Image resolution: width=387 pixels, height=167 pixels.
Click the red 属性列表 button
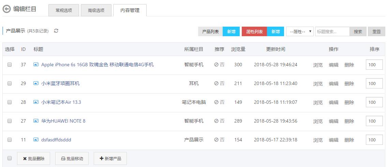[x=254, y=32]
